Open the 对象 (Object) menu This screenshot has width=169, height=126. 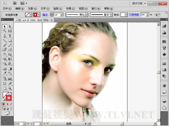click(32, 9)
